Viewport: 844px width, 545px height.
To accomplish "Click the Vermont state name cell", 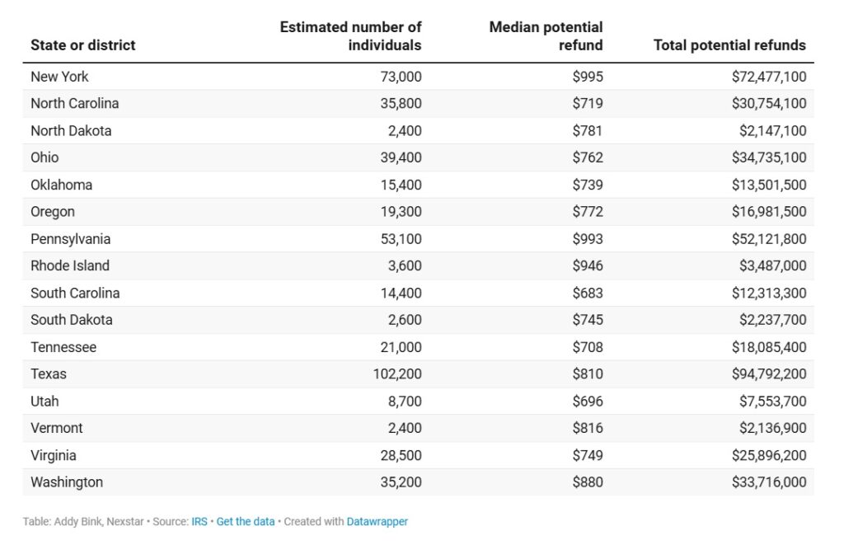I will [57, 428].
